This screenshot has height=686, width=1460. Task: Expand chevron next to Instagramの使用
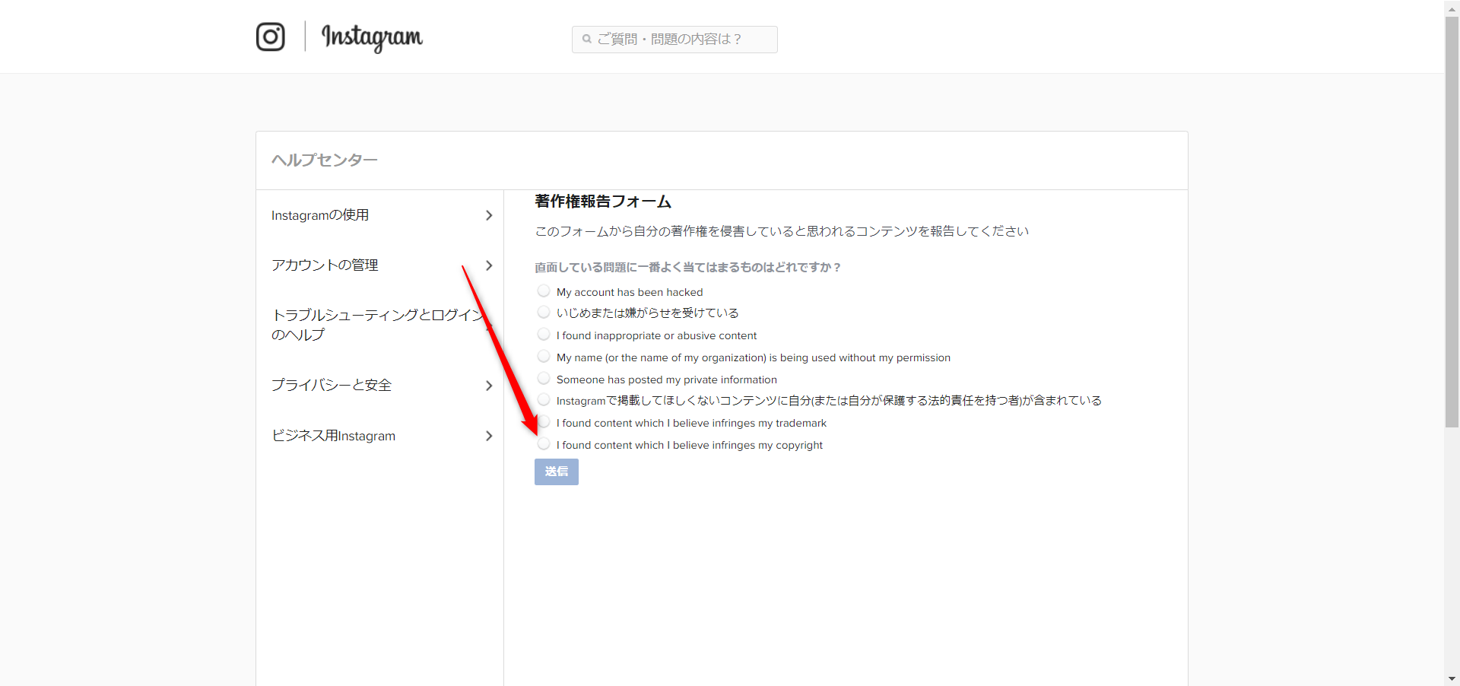tap(489, 215)
